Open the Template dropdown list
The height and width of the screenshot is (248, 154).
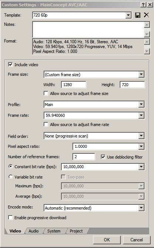[129, 16]
